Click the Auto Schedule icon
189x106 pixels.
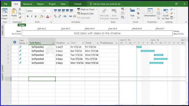114,11
